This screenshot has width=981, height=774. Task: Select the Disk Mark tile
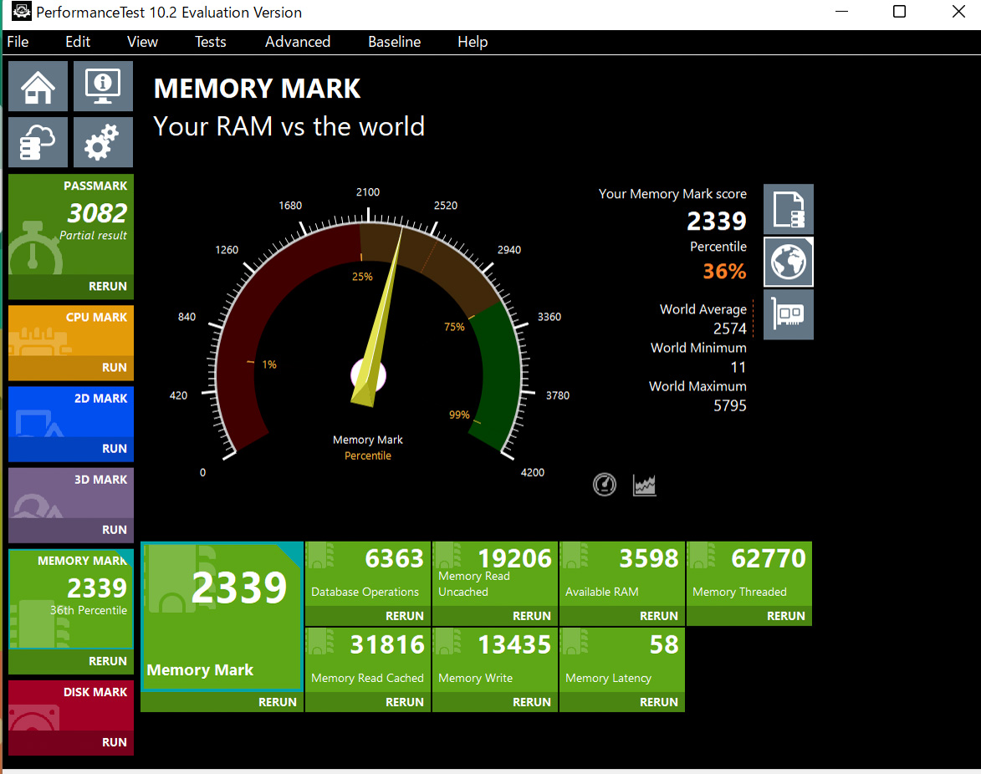[x=71, y=705]
